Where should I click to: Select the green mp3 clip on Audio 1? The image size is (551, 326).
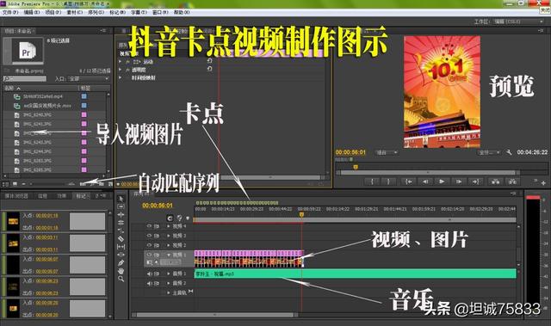point(355,274)
